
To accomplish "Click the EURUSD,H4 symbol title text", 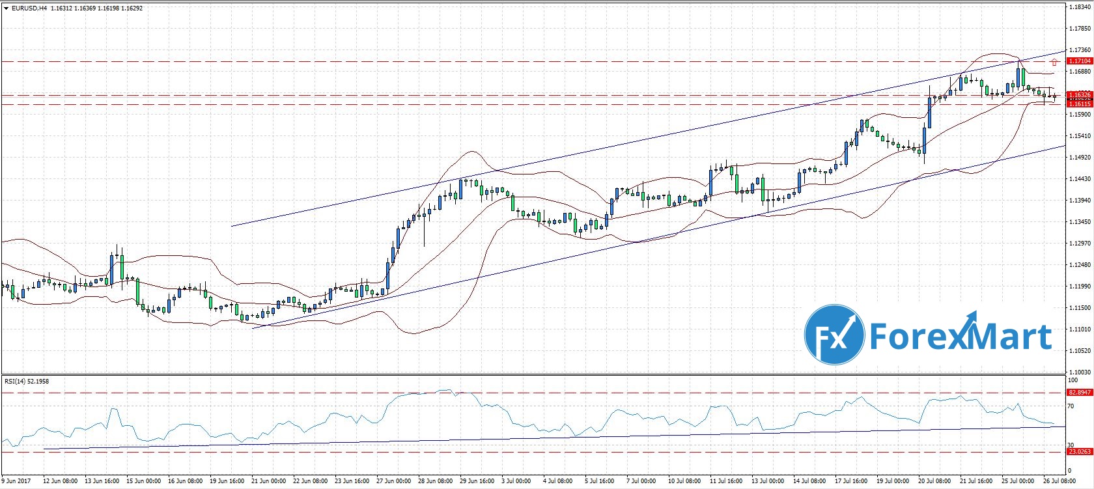I will tap(29, 8).
